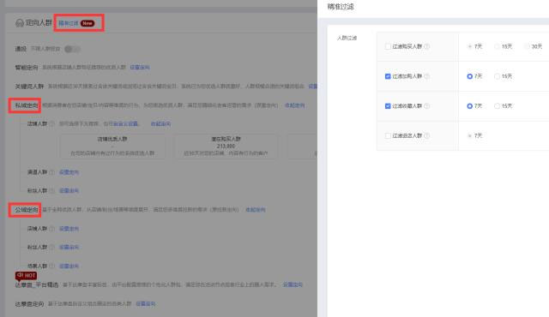The image size is (549, 317).
Task: Select 7天 radio in 过滤购买人群 row
Action: click(470, 46)
